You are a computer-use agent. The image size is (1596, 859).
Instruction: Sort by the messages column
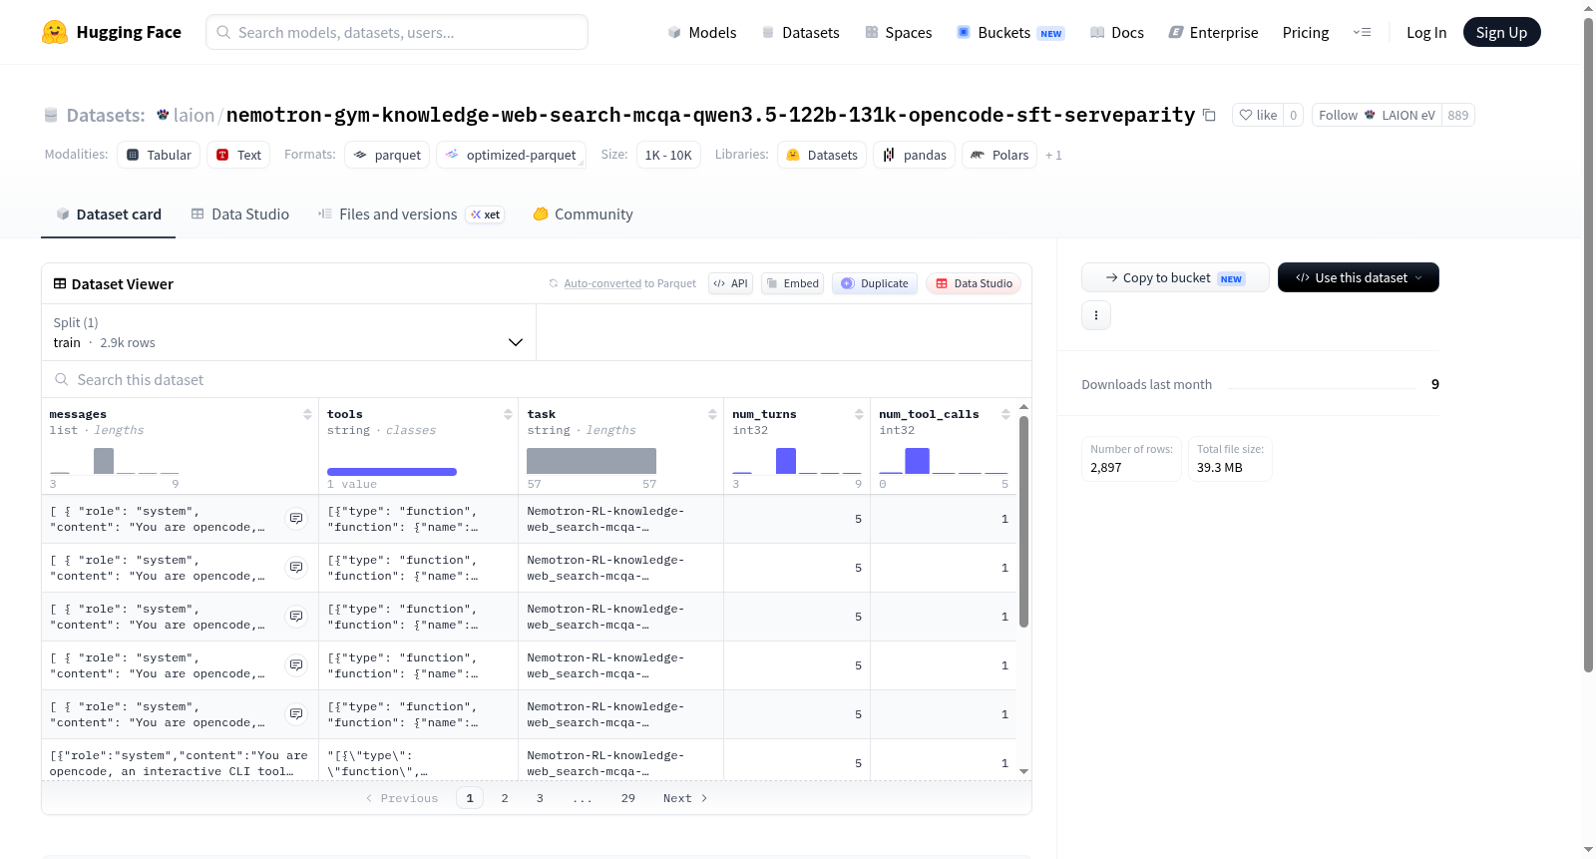click(x=307, y=414)
